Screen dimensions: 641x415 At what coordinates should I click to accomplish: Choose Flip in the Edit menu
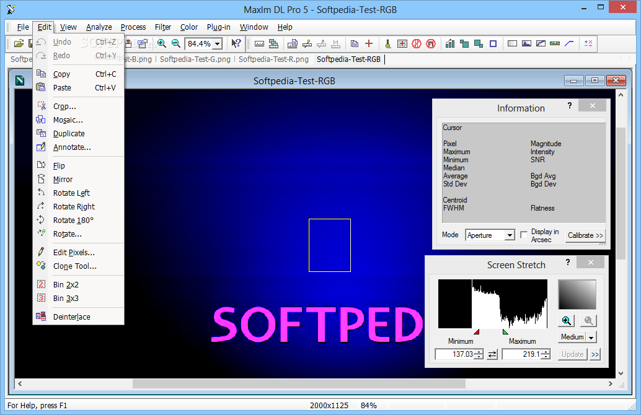click(x=78, y=165)
